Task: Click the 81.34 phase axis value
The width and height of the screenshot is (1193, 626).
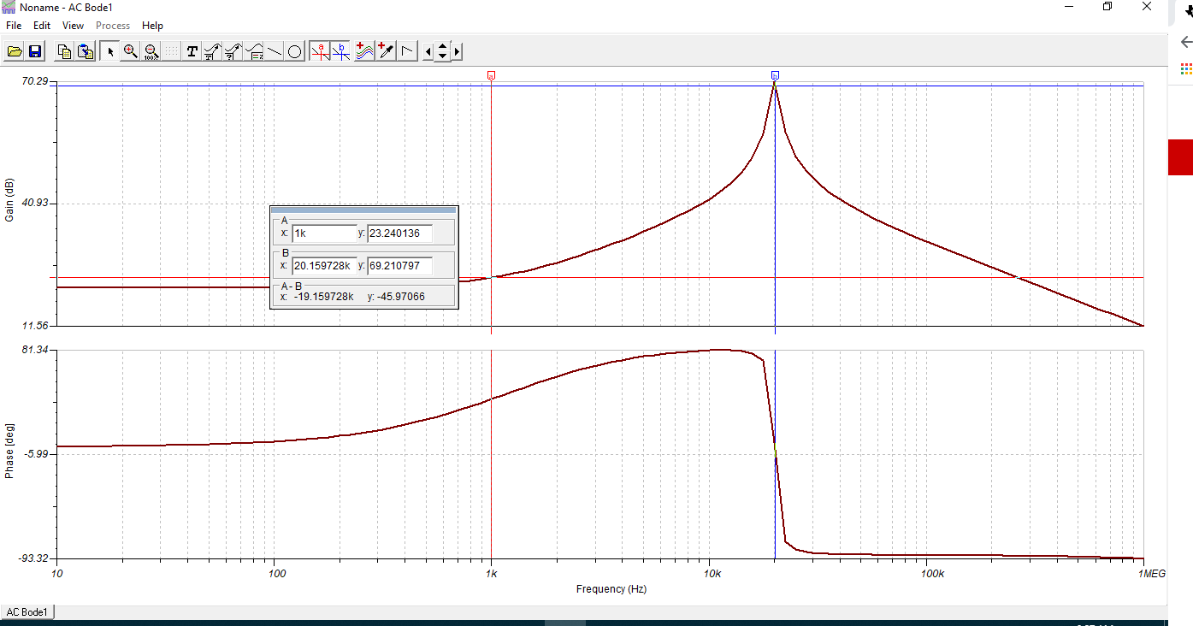Action: pos(35,350)
